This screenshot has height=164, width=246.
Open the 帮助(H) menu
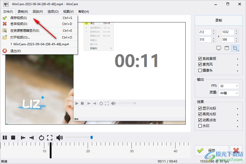click(84, 12)
